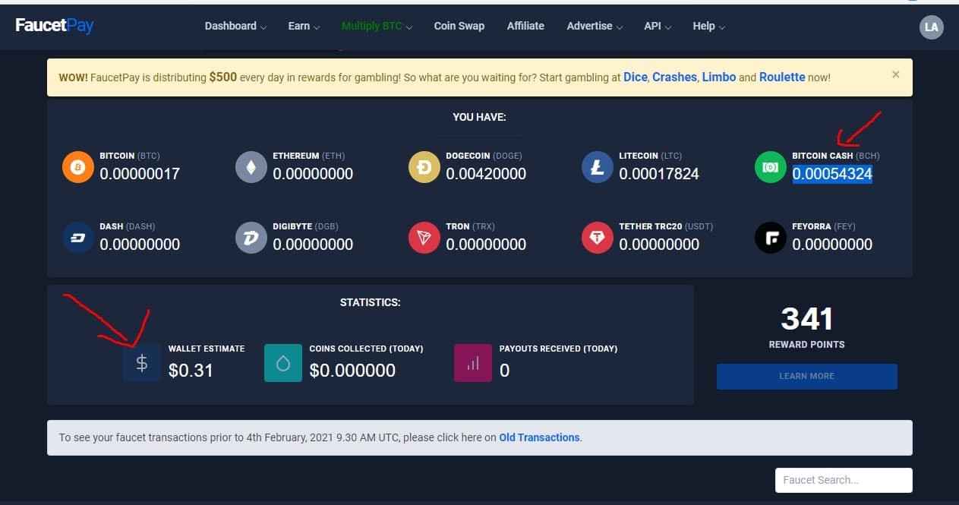Click the payouts received chart icon

[473, 363]
